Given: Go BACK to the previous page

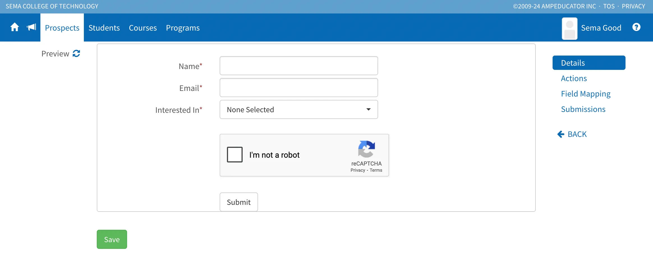Looking at the screenshot, I should click(572, 134).
